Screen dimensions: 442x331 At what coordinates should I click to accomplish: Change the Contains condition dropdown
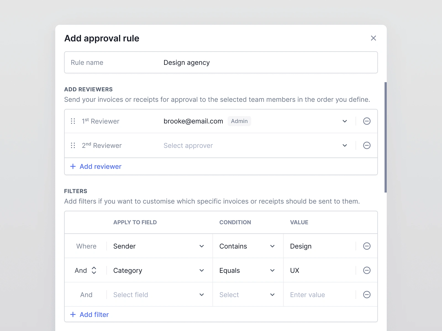tap(272, 246)
